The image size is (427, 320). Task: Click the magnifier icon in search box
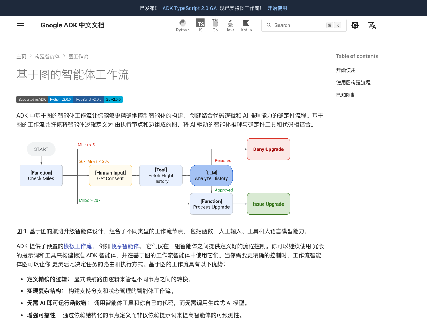tap(269, 25)
